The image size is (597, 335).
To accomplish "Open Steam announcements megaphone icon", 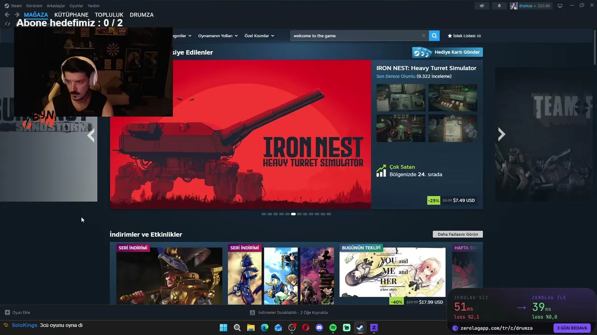I will point(482,6).
